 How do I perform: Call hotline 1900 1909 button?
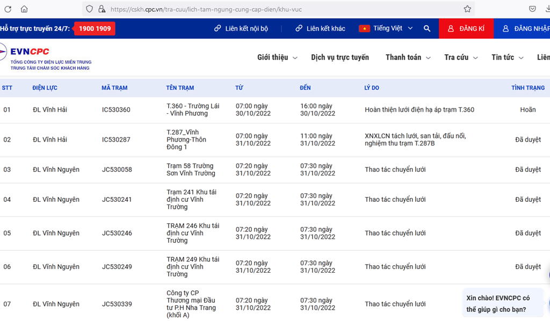(x=95, y=28)
